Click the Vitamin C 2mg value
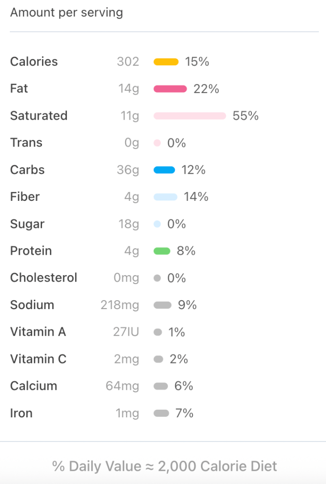Viewport: 326px width, 484px height. (x=126, y=360)
